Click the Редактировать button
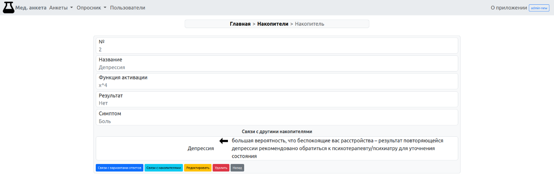This screenshot has height=179, width=554. coord(198,168)
